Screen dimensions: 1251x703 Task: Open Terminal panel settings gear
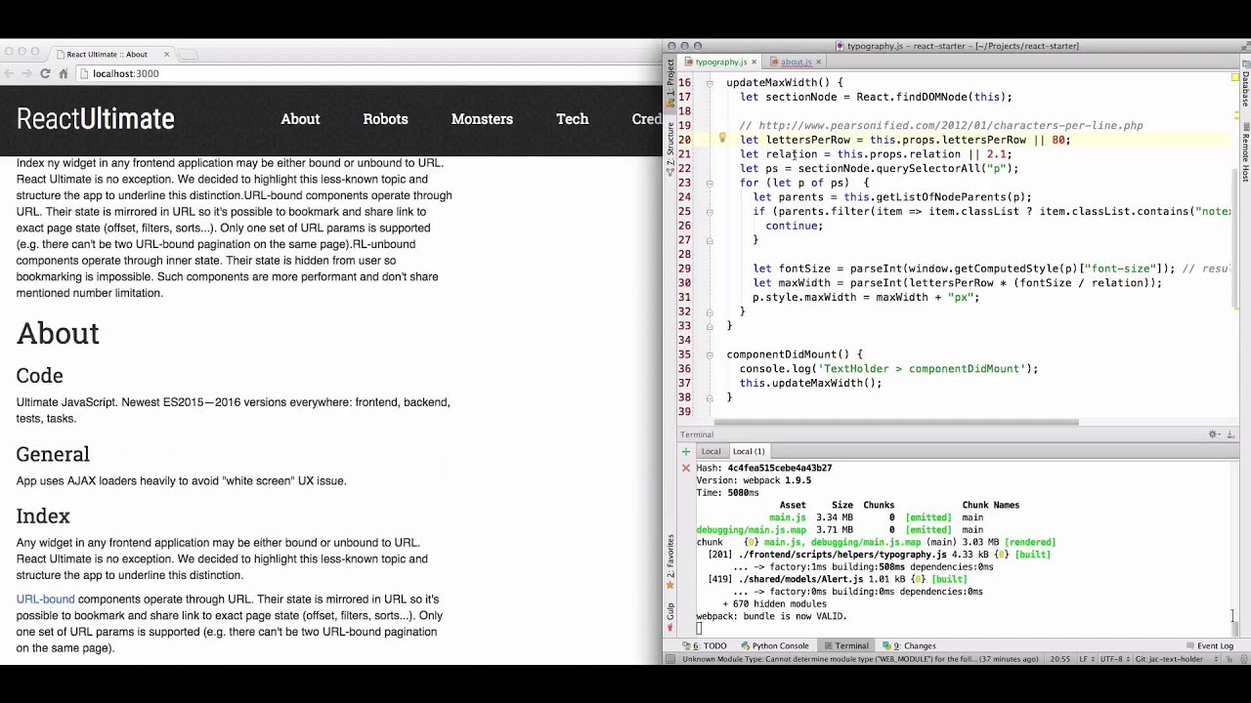pyautogui.click(x=1214, y=434)
